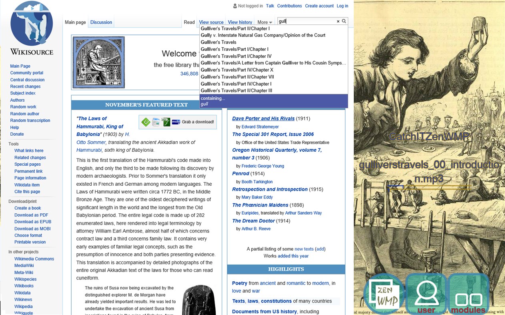
Task: Open the Read tab
Action: point(189,22)
